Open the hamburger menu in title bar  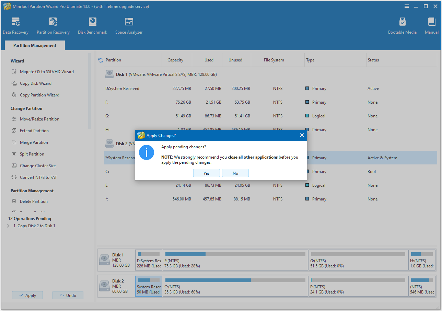(x=407, y=6)
